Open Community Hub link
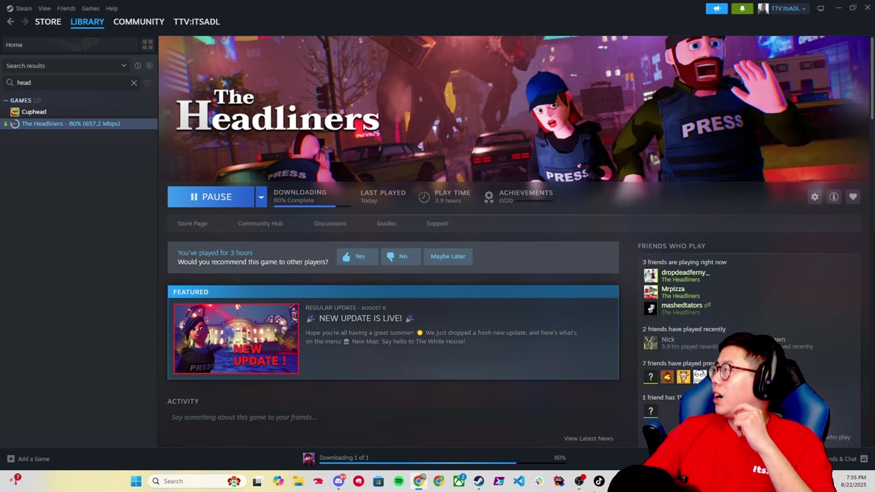 click(260, 223)
